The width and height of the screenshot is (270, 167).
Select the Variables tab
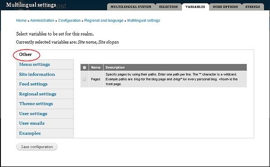pos(195,7)
